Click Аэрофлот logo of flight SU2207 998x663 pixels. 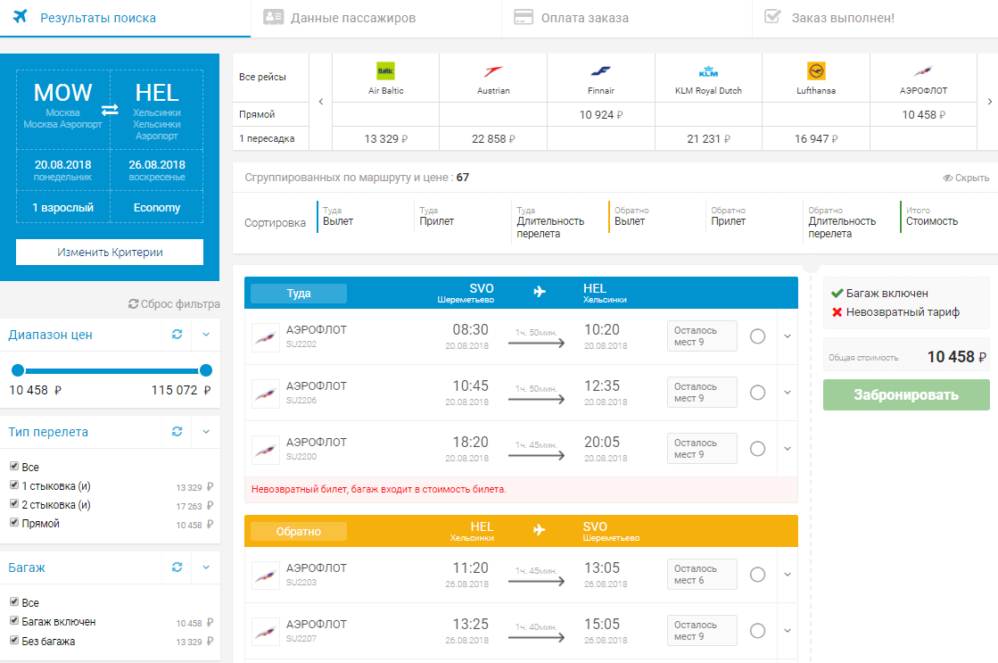click(266, 632)
